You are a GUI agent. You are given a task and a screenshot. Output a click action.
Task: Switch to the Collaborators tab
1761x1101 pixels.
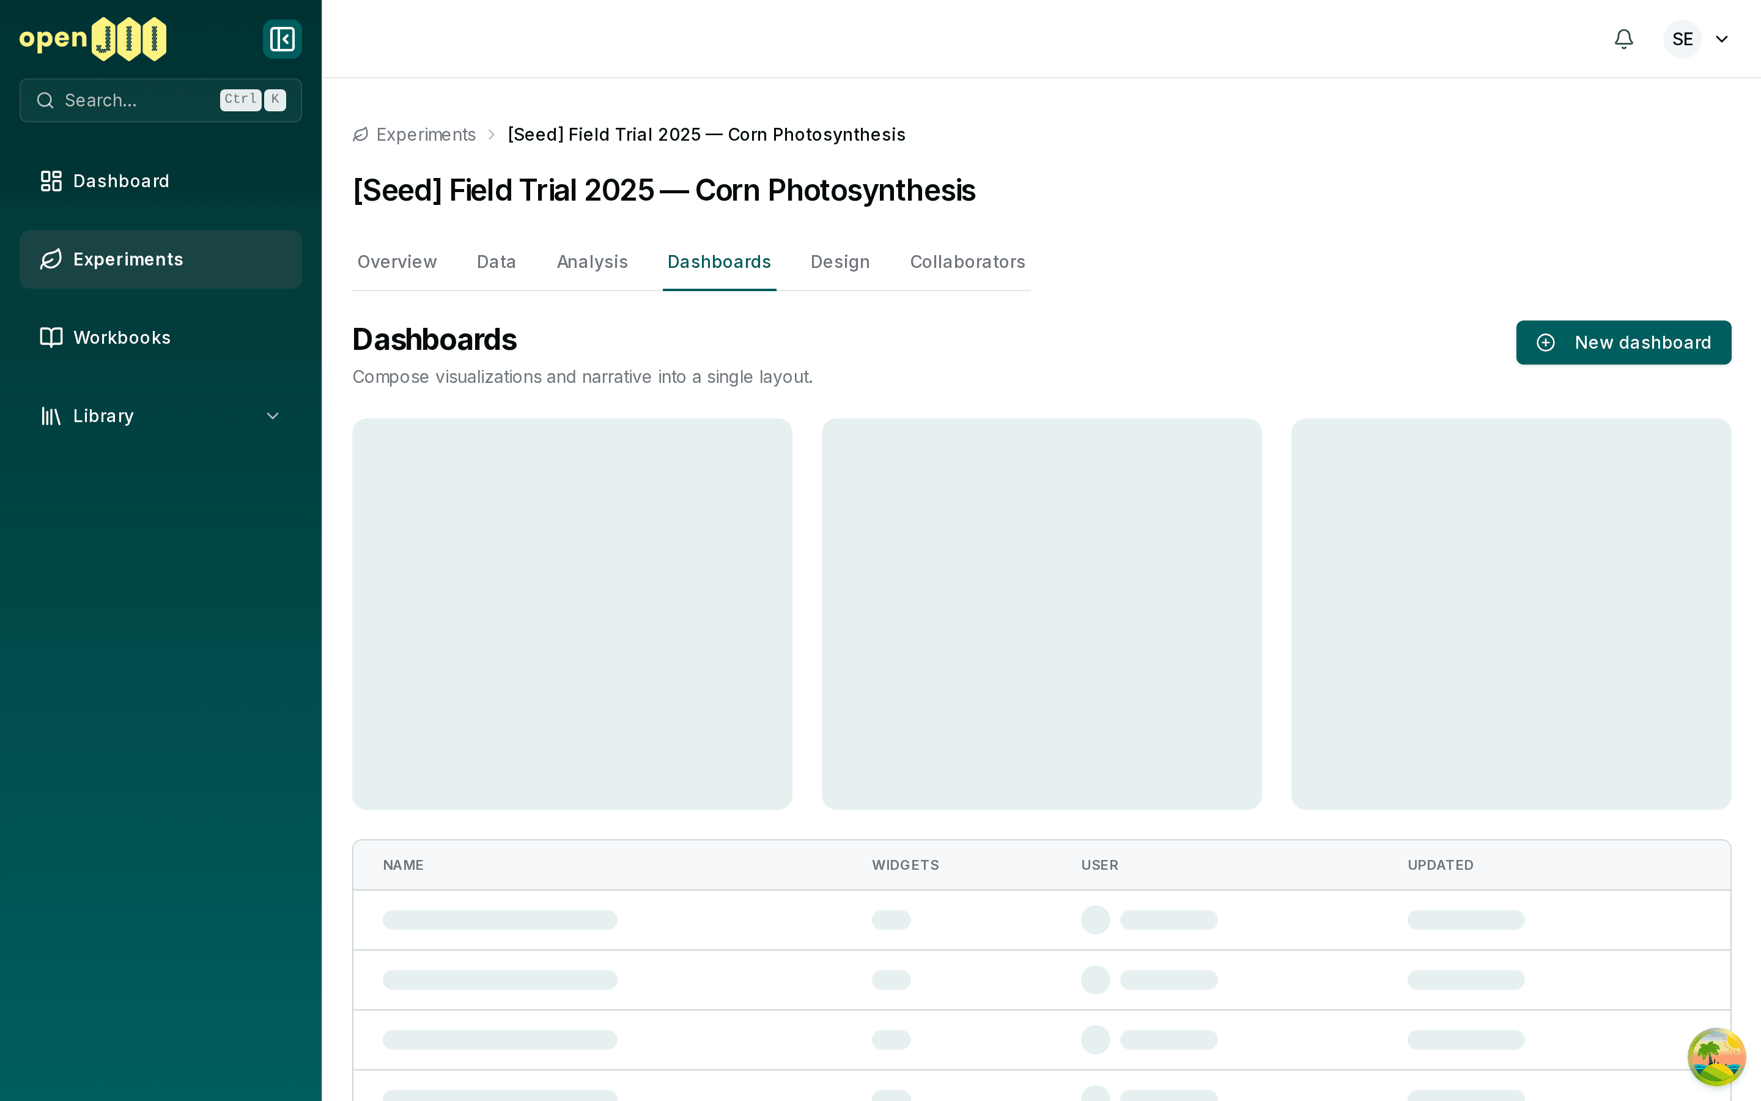(968, 262)
